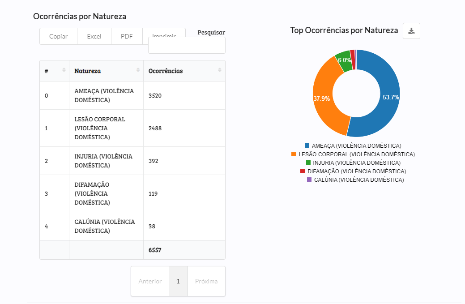
Task: Sort table by # column arrows
Action: [64, 70]
